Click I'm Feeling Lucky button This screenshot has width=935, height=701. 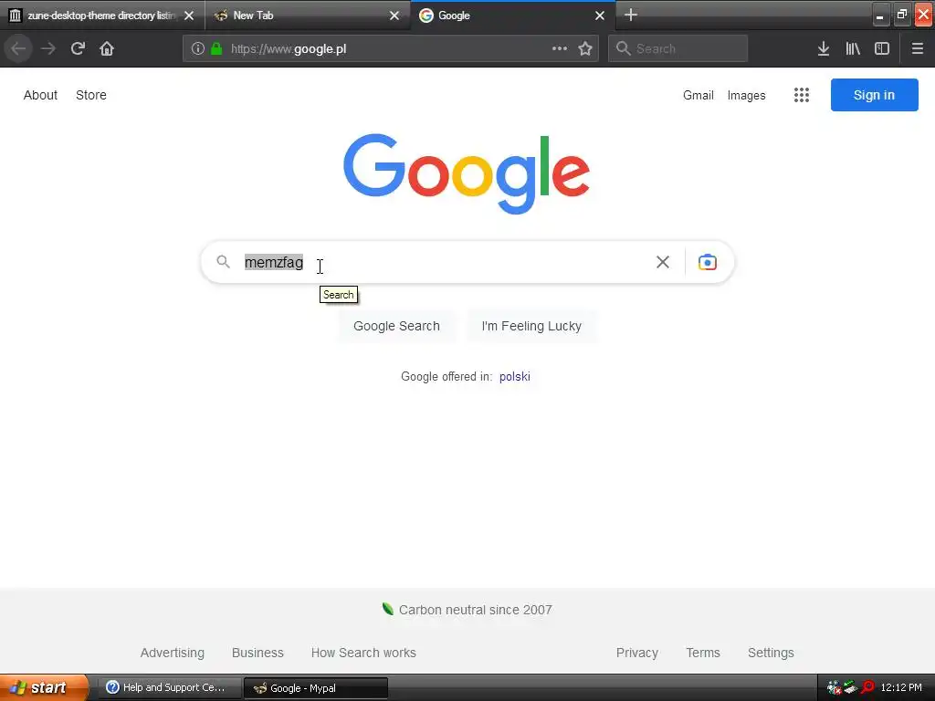pos(531,326)
